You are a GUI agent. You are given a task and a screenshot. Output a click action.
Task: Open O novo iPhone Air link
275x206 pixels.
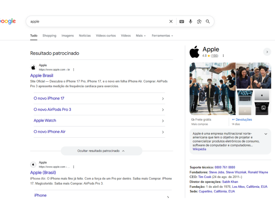click(49, 131)
